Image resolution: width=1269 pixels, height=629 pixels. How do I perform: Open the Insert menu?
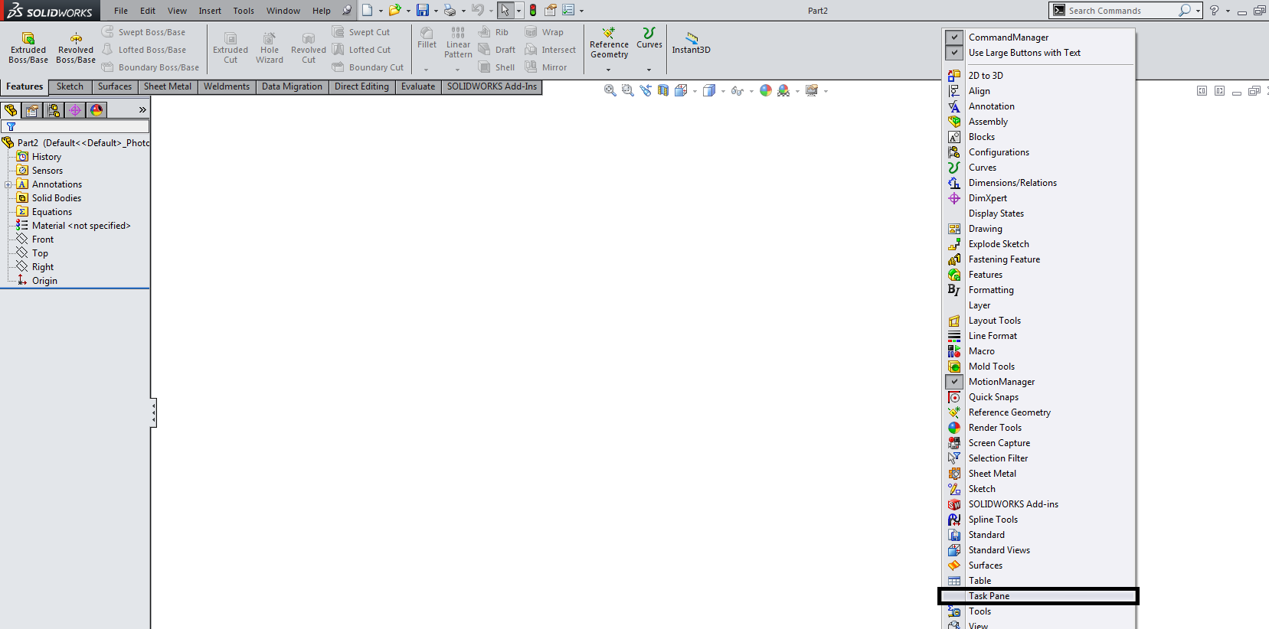209,11
